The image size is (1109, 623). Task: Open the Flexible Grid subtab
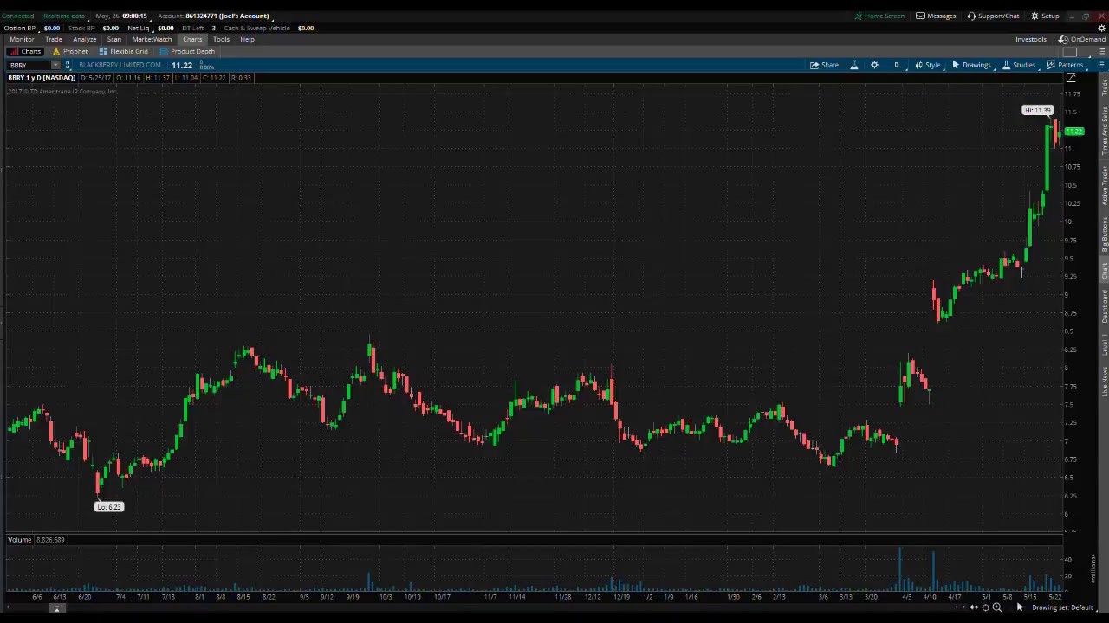124,51
